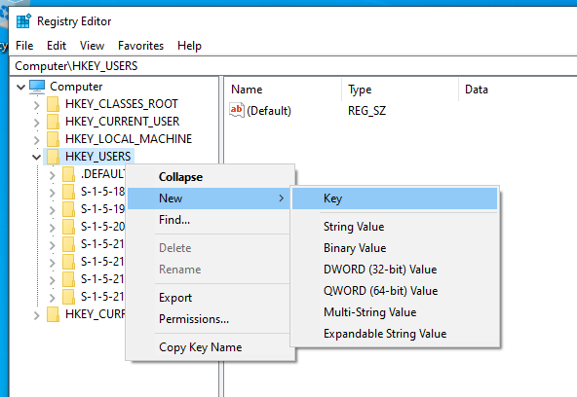
Task: Expand the HKEY_LOCAL_MACHINE node arrow
Action: coord(36,140)
